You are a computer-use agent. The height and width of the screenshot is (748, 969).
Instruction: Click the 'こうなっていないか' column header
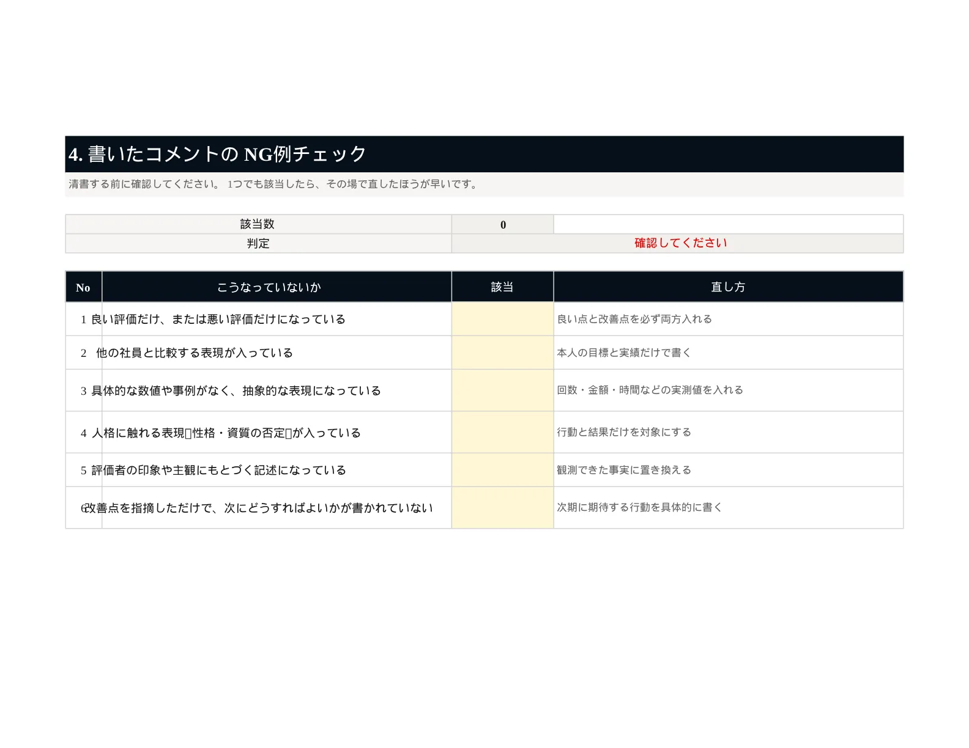coord(277,287)
